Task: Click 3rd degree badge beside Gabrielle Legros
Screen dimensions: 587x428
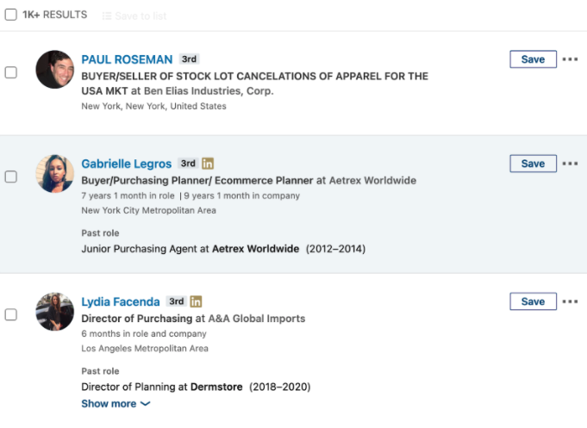Action: click(188, 164)
